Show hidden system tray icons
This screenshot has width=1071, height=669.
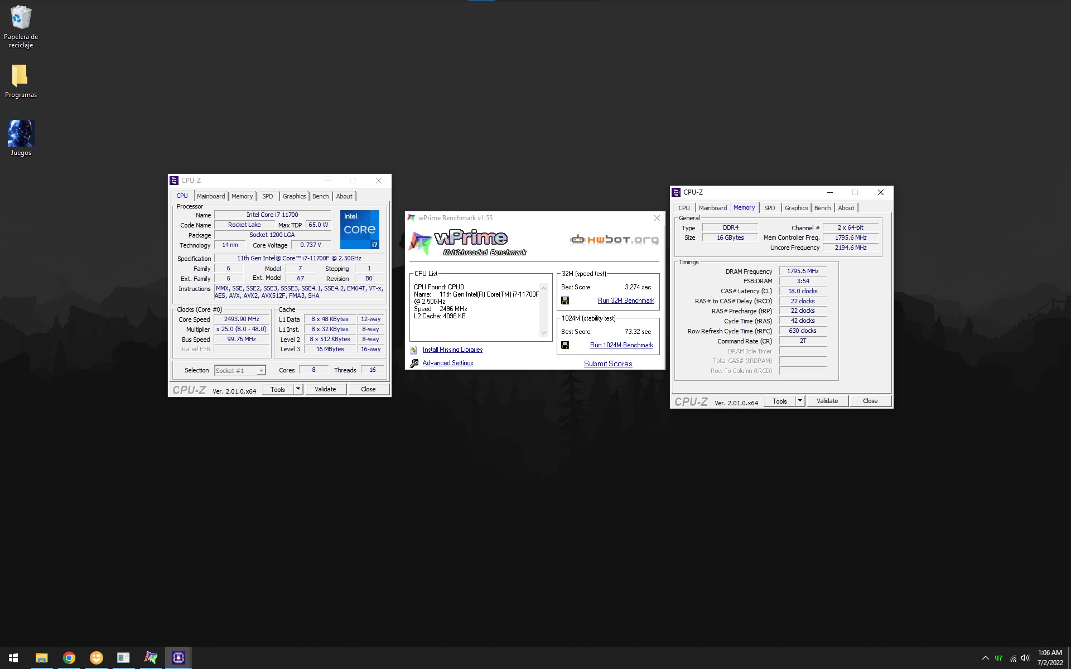coord(985,658)
